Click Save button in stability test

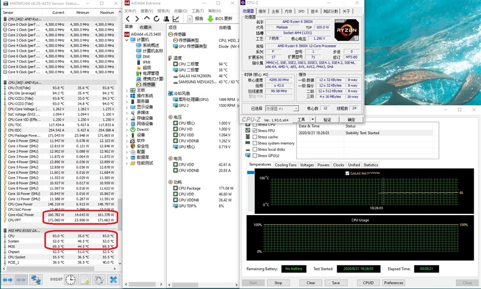click(335, 283)
